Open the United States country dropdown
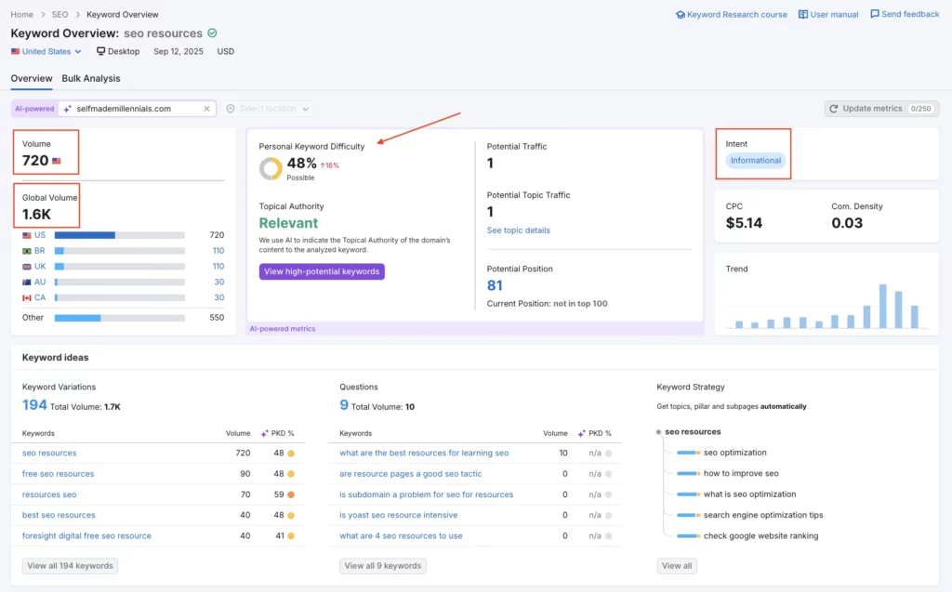Viewport: 952px width, 592px height. click(x=44, y=51)
